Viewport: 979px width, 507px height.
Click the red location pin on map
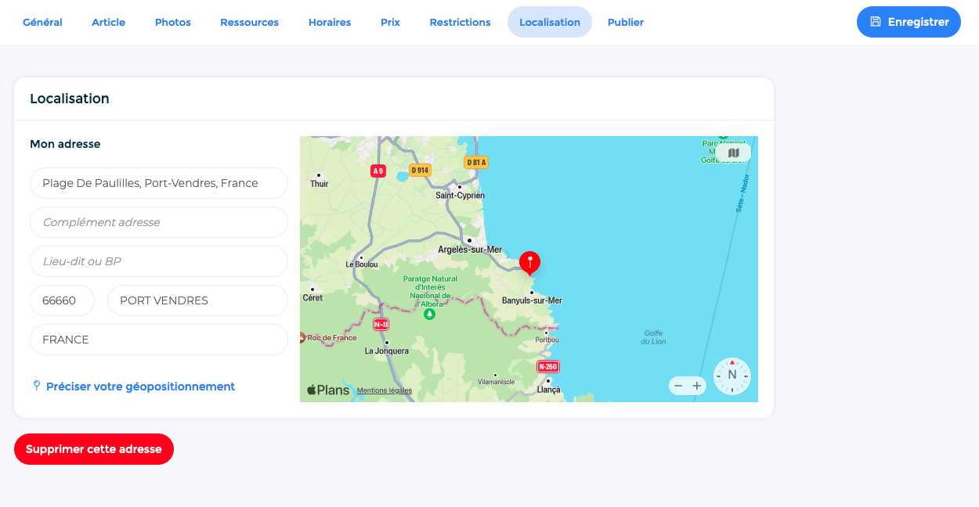coord(530,262)
